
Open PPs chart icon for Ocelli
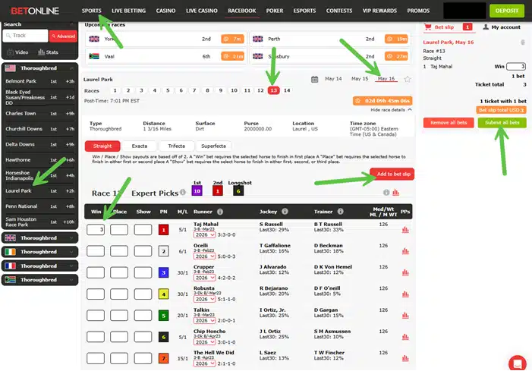pos(405,251)
